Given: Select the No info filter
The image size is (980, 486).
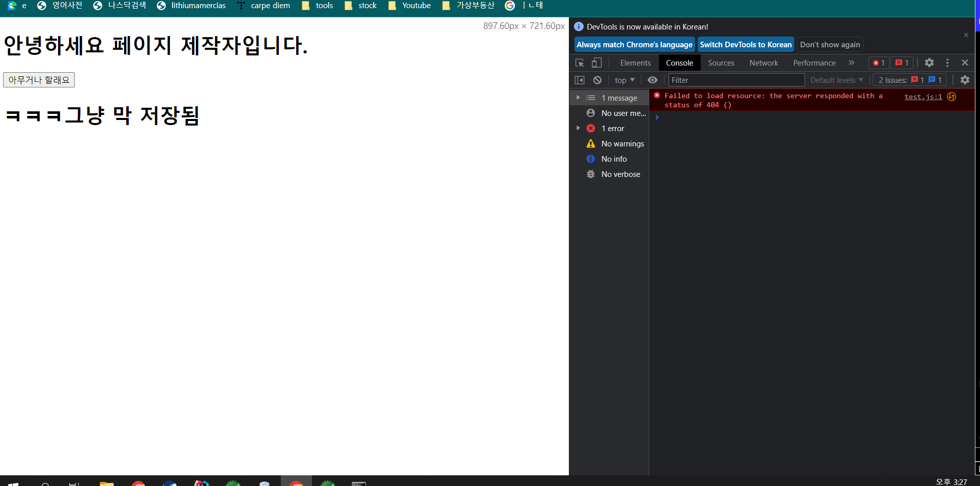Looking at the screenshot, I should point(609,159).
